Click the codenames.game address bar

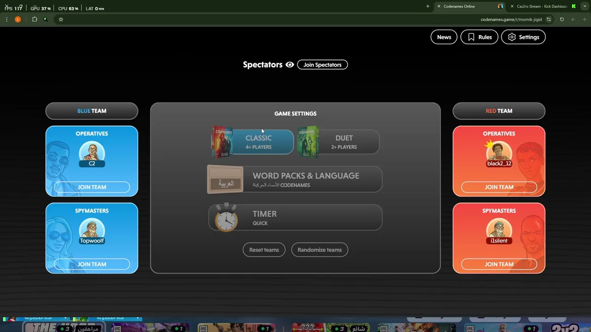click(511, 19)
